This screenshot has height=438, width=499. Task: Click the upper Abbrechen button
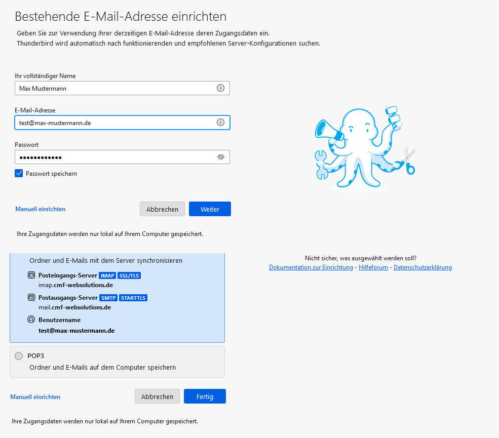162,209
